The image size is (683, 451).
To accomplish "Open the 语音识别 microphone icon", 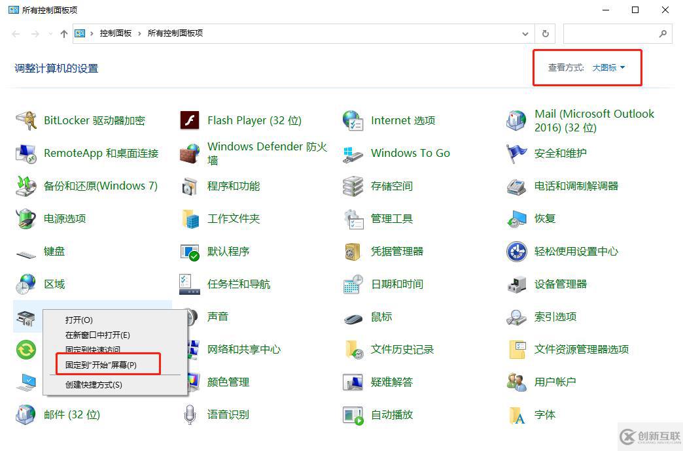I will click(190, 415).
